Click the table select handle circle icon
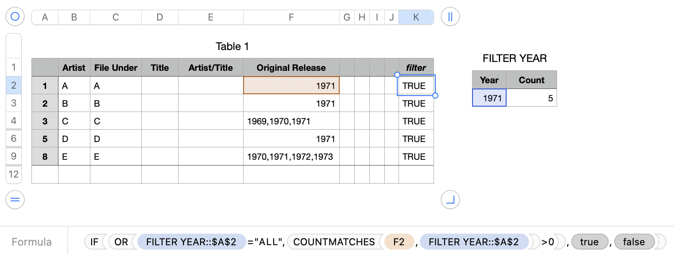Screen dimensions: 674x254 [15, 17]
